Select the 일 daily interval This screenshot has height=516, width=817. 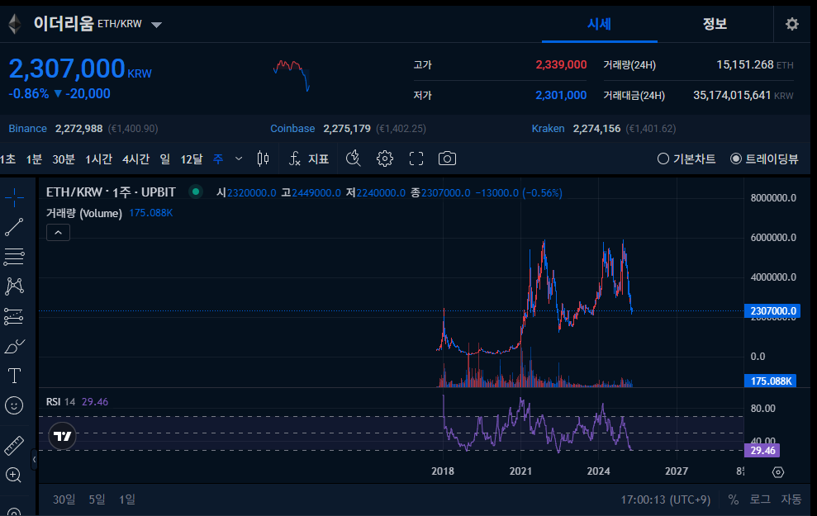click(165, 159)
